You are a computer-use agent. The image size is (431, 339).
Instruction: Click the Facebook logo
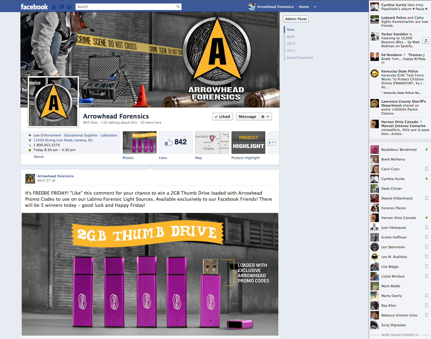click(x=34, y=7)
